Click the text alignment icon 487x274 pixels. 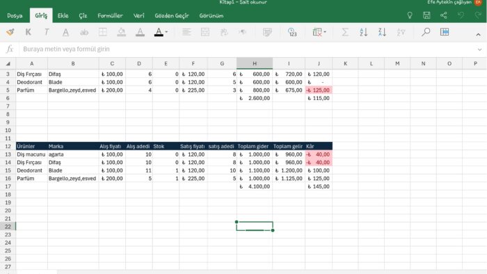point(186,32)
